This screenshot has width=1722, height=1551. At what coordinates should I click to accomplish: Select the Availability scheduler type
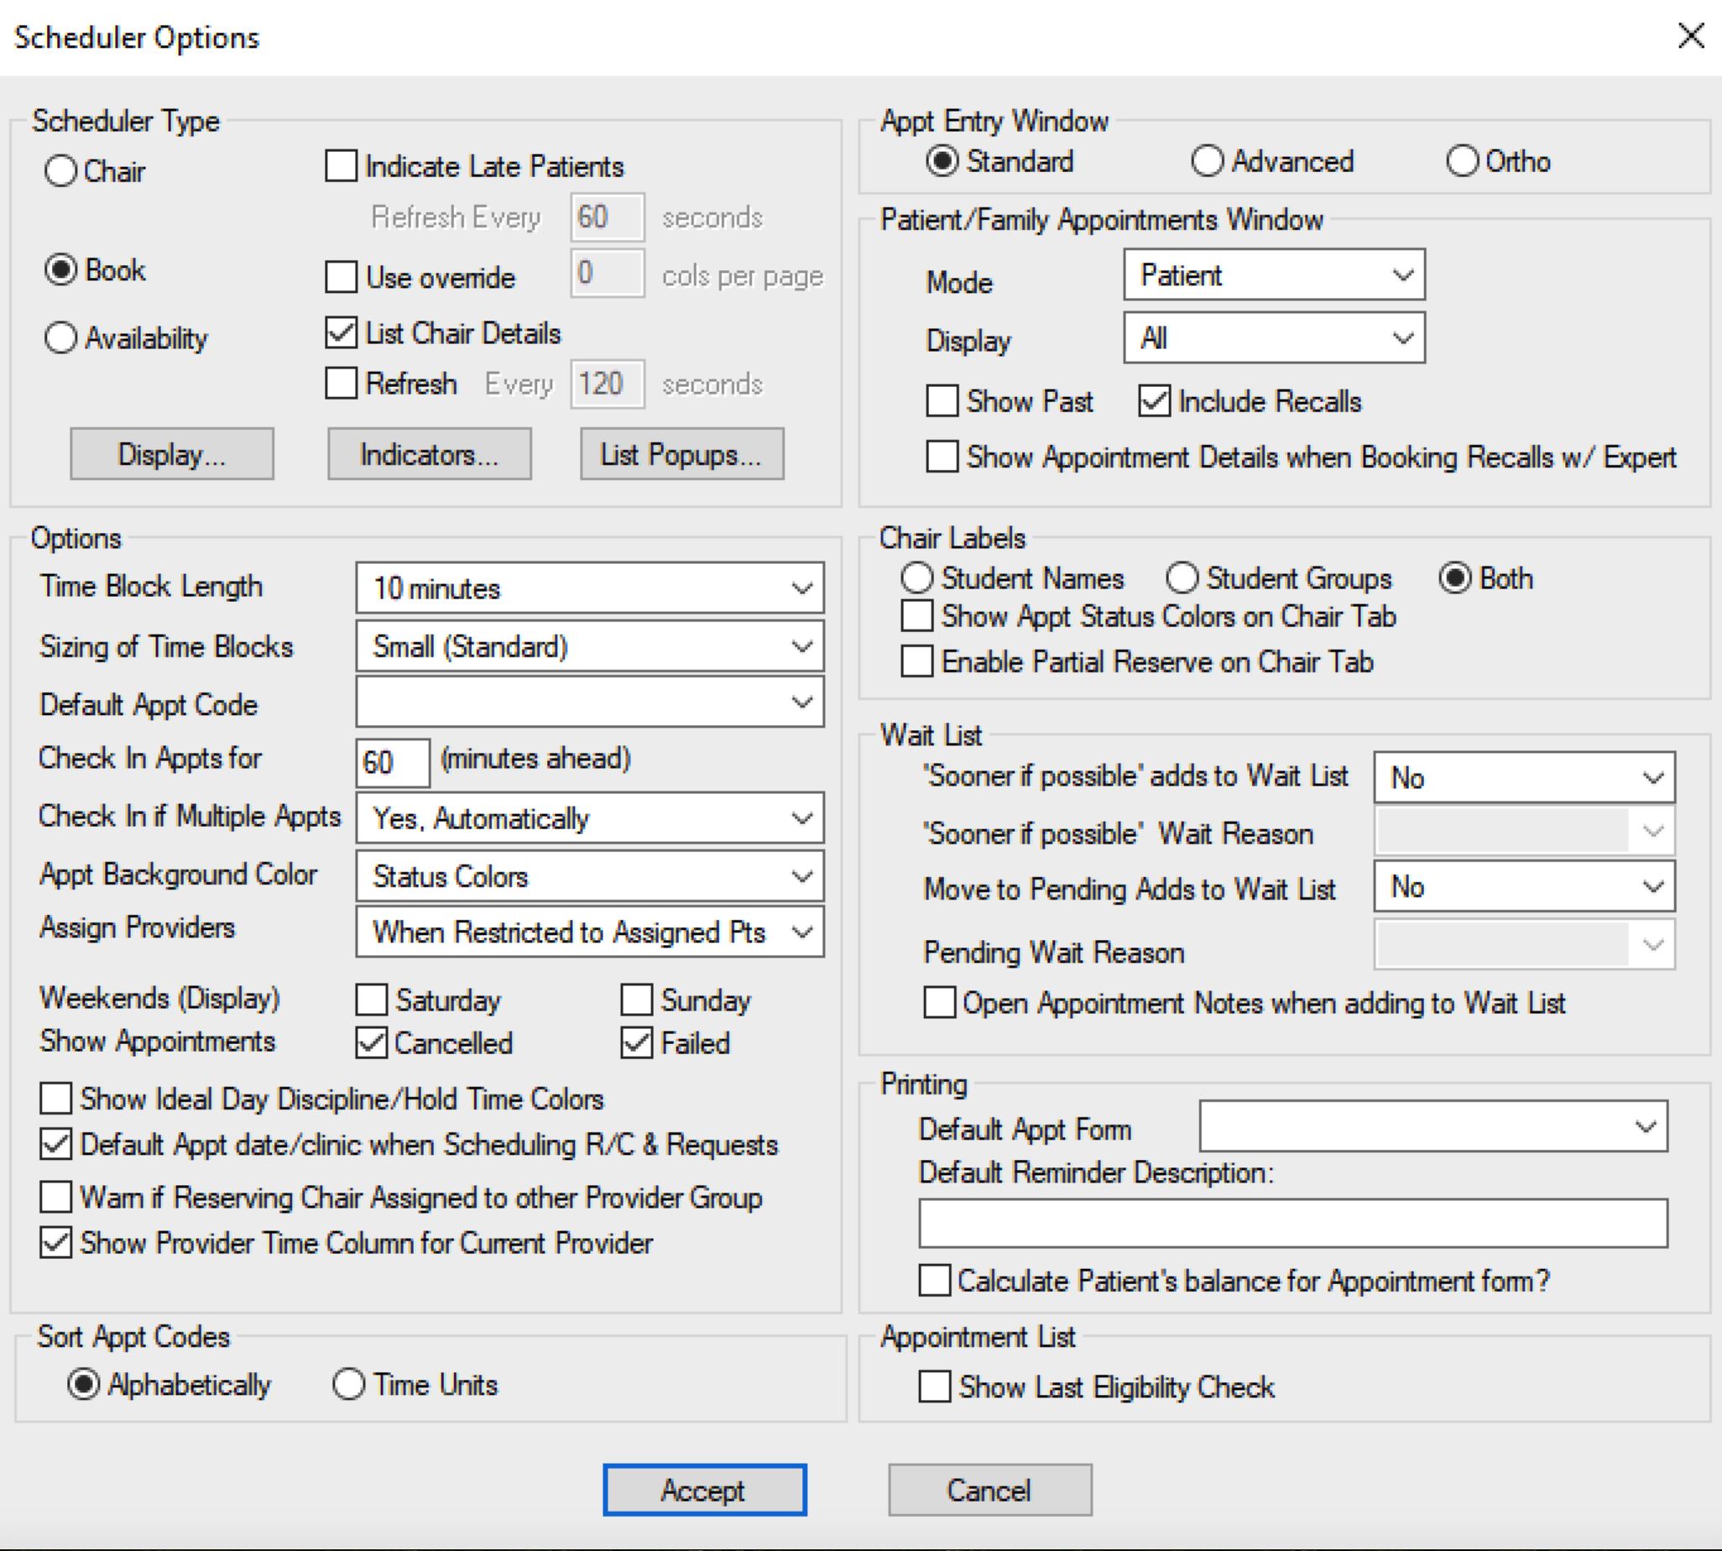pos(60,338)
